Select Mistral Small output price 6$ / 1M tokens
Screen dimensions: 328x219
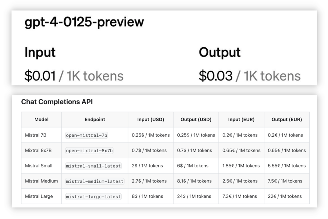click(x=193, y=166)
